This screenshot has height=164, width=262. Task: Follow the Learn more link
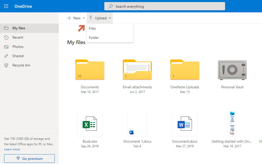click(x=12, y=149)
